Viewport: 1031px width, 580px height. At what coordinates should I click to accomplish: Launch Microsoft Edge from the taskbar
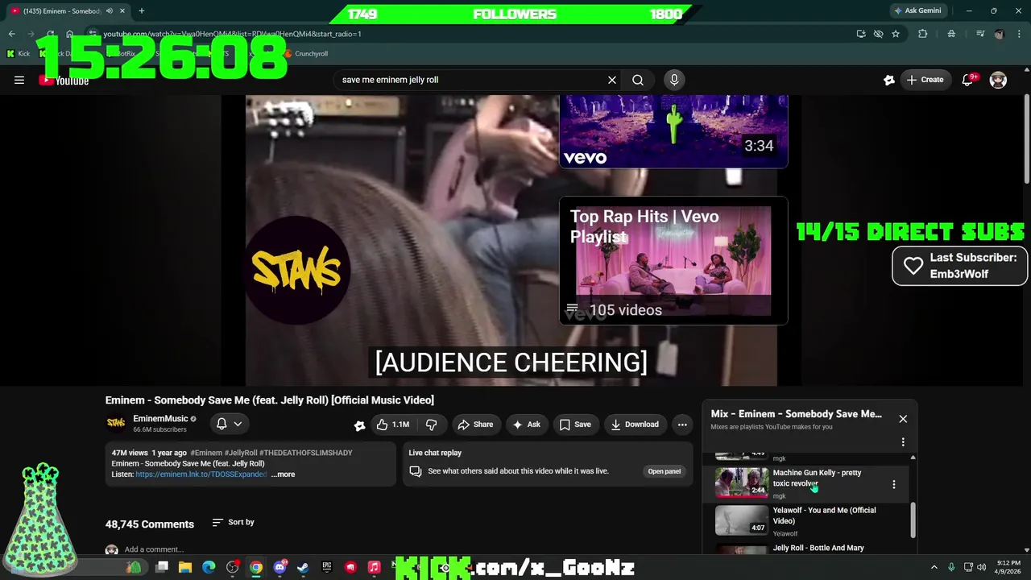click(x=209, y=567)
